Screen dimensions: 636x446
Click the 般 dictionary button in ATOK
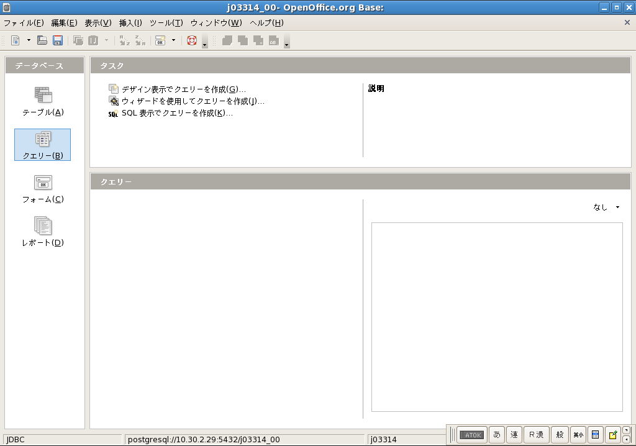pyautogui.click(x=560, y=435)
